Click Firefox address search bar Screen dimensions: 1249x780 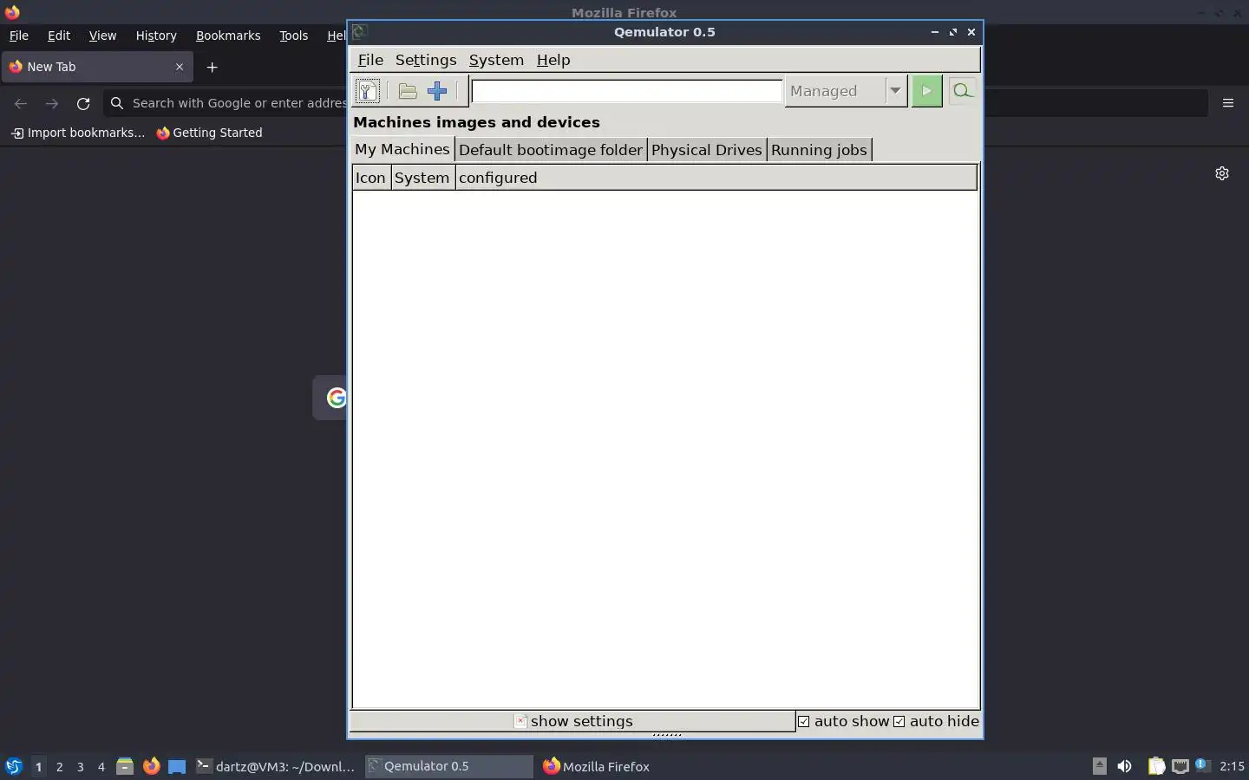coord(226,103)
